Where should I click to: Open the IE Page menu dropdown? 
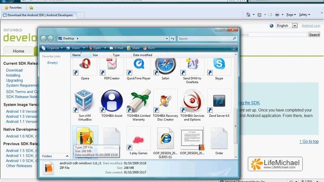coord(291,15)
